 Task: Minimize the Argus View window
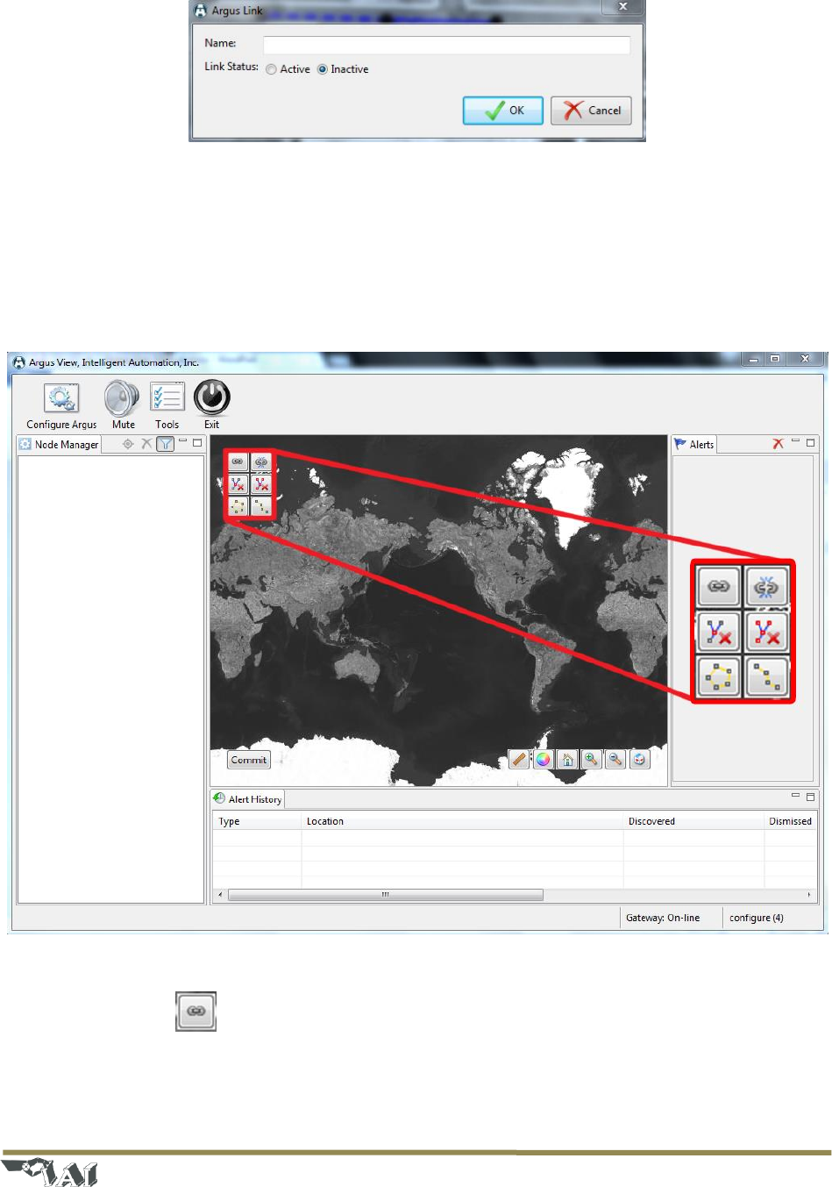tap(753, 359)
